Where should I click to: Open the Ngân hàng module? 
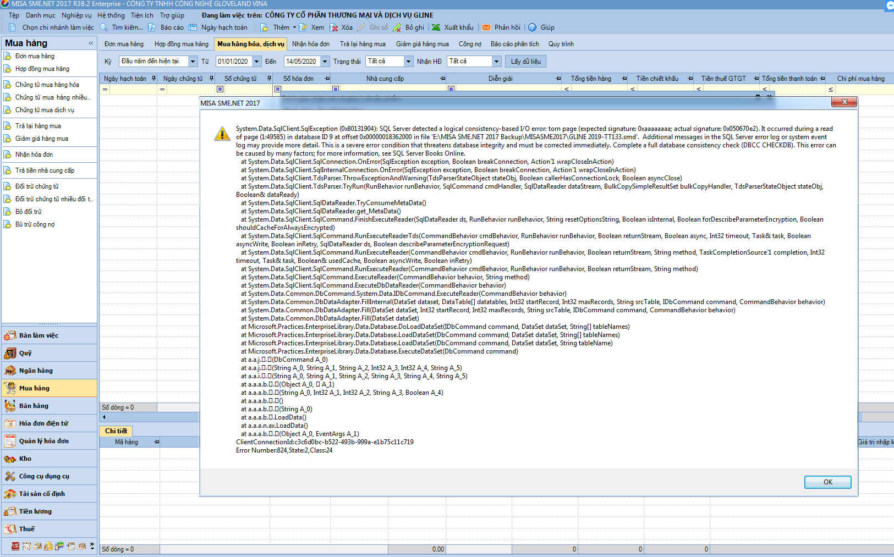[x=50, y=371]
